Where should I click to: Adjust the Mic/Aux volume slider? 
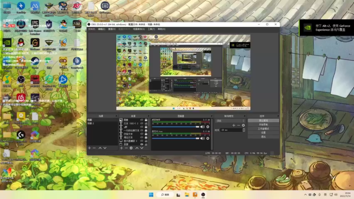[x=176, y=138]
